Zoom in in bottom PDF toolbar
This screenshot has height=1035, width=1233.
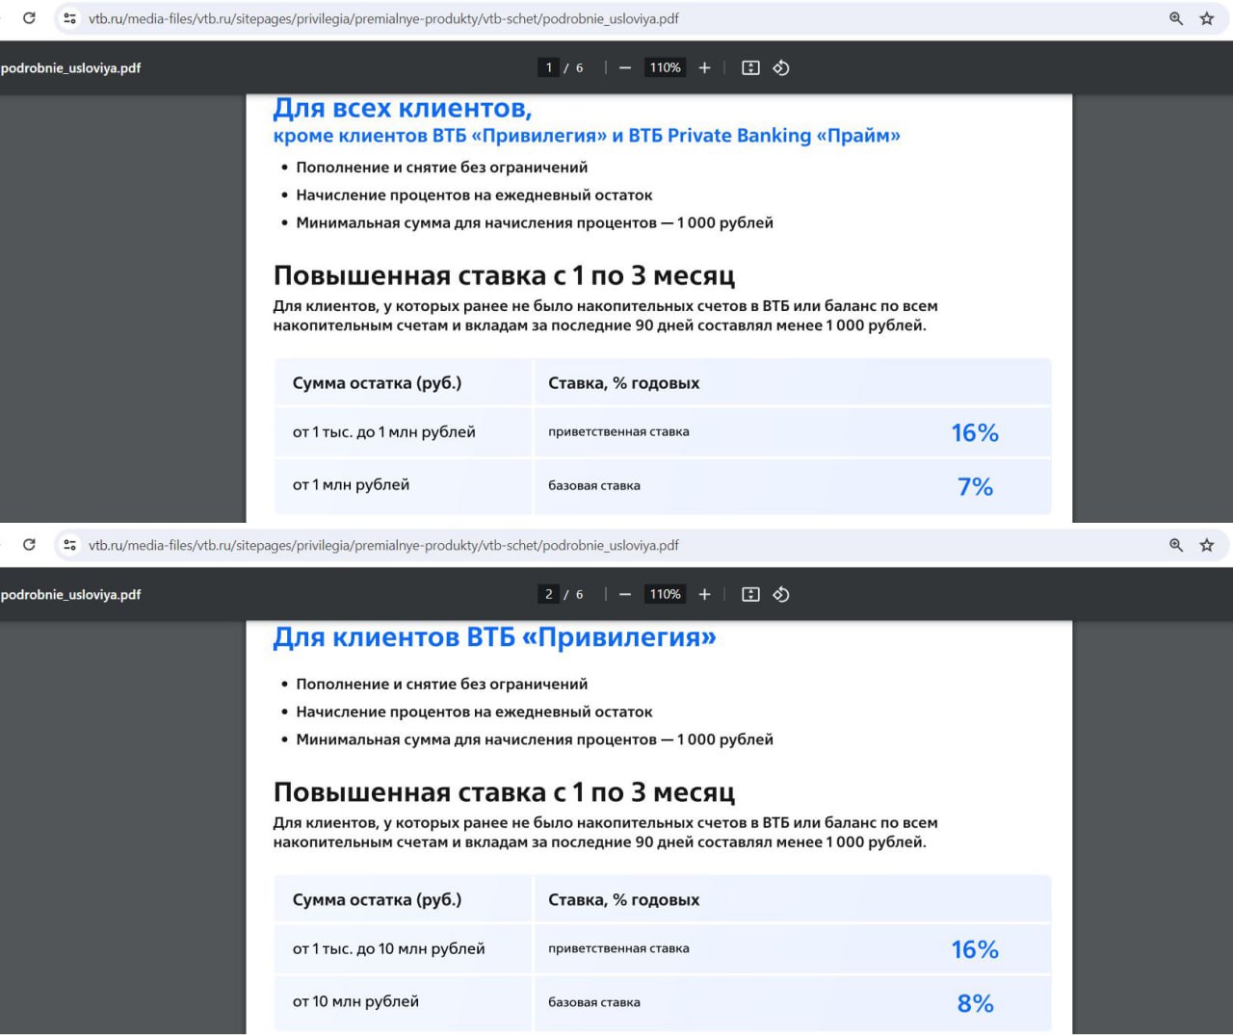[x=704, y=594]
